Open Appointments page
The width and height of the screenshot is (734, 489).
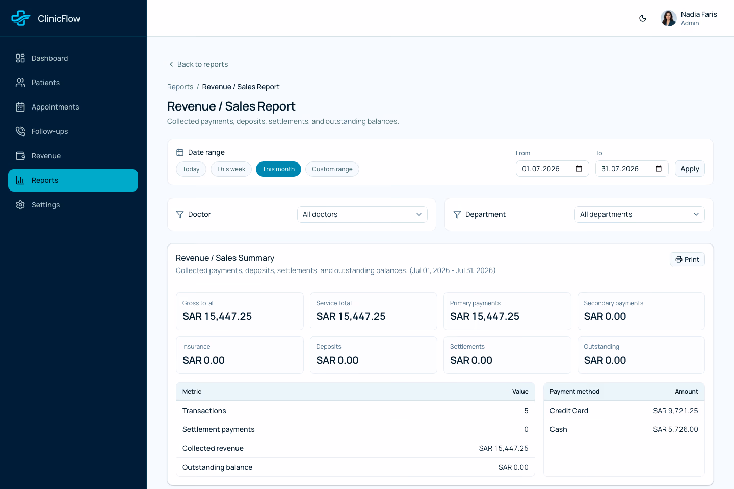coord(73,107)
